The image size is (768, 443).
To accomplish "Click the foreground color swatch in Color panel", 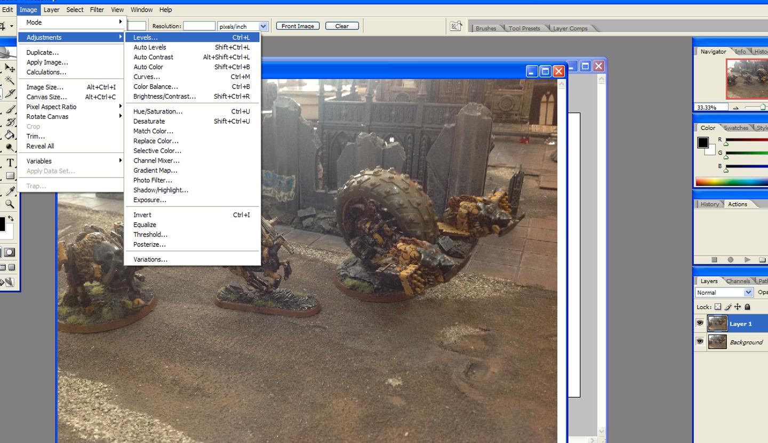I will [x=703, y=143].
